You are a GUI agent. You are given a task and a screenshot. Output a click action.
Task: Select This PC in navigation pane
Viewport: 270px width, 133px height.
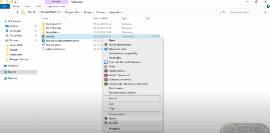19,72
